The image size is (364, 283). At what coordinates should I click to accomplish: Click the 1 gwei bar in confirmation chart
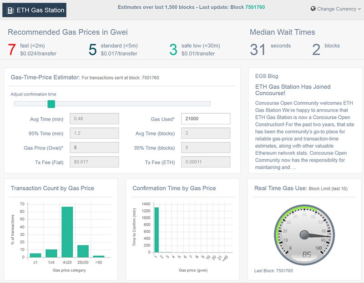(x=157, y=230)
